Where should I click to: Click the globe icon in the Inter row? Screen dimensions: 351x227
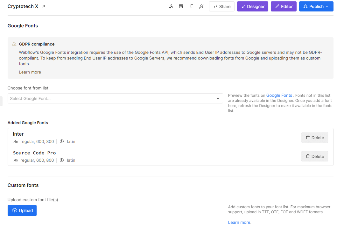(62, 141)
